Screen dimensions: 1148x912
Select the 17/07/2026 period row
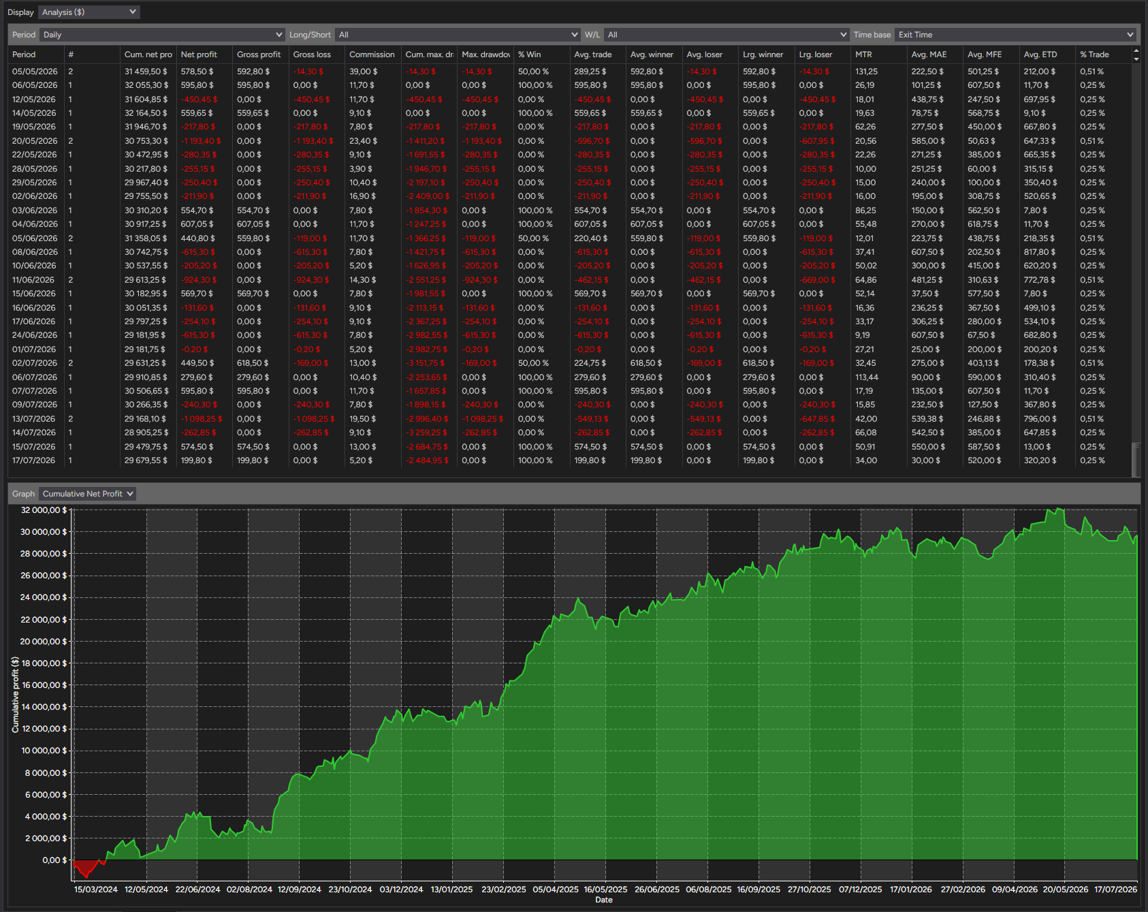(x=569, y=460)
